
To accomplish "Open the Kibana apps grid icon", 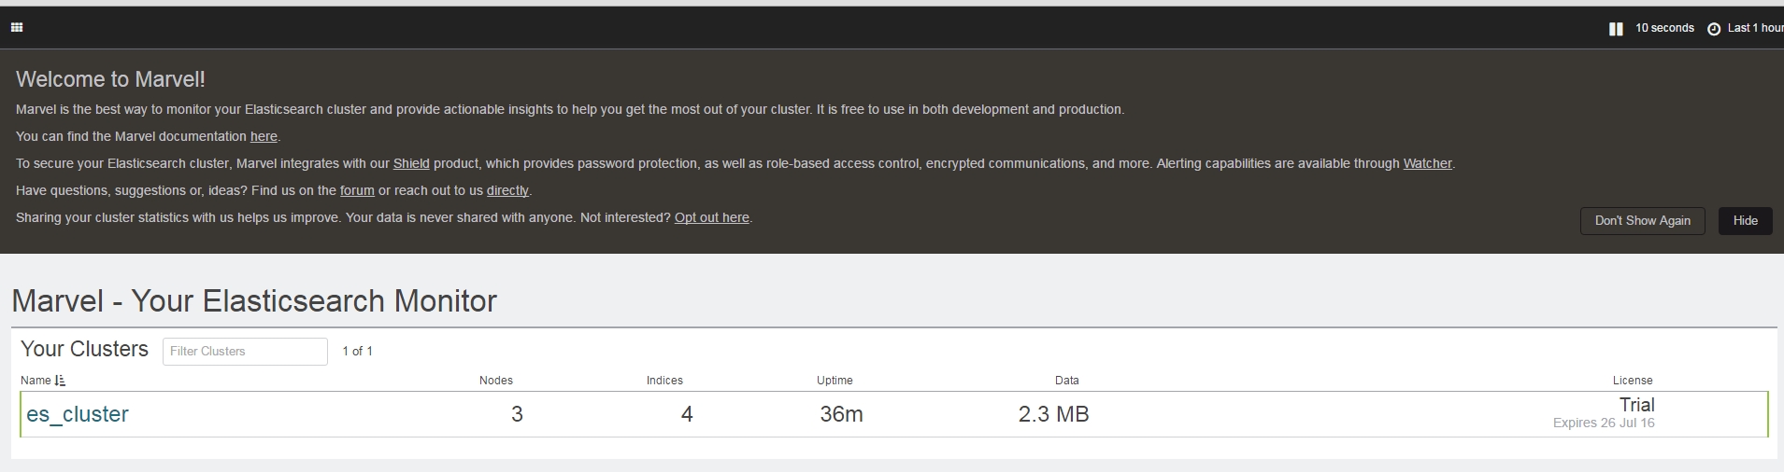I will click(x=17, y=28).
